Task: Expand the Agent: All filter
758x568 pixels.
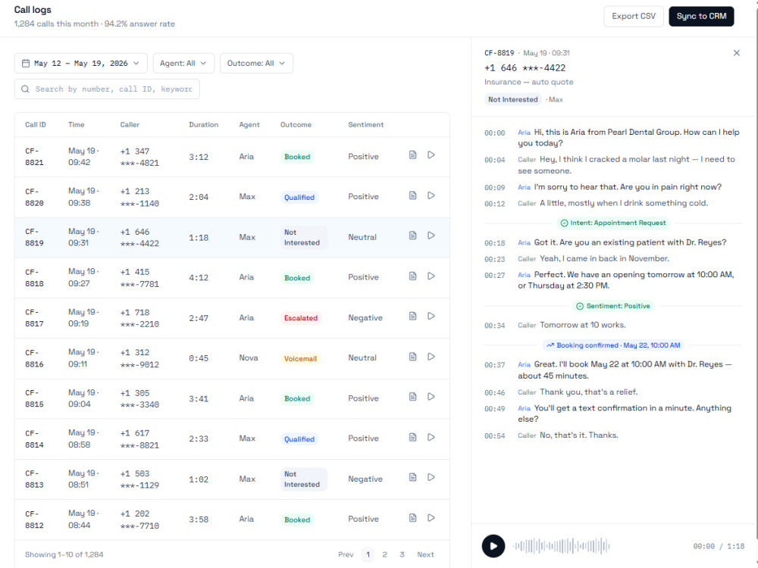Action: (183, 64)
